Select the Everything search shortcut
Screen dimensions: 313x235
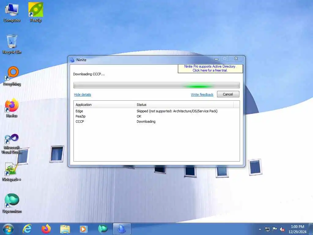pyautogui.click(x=12, y=76)
